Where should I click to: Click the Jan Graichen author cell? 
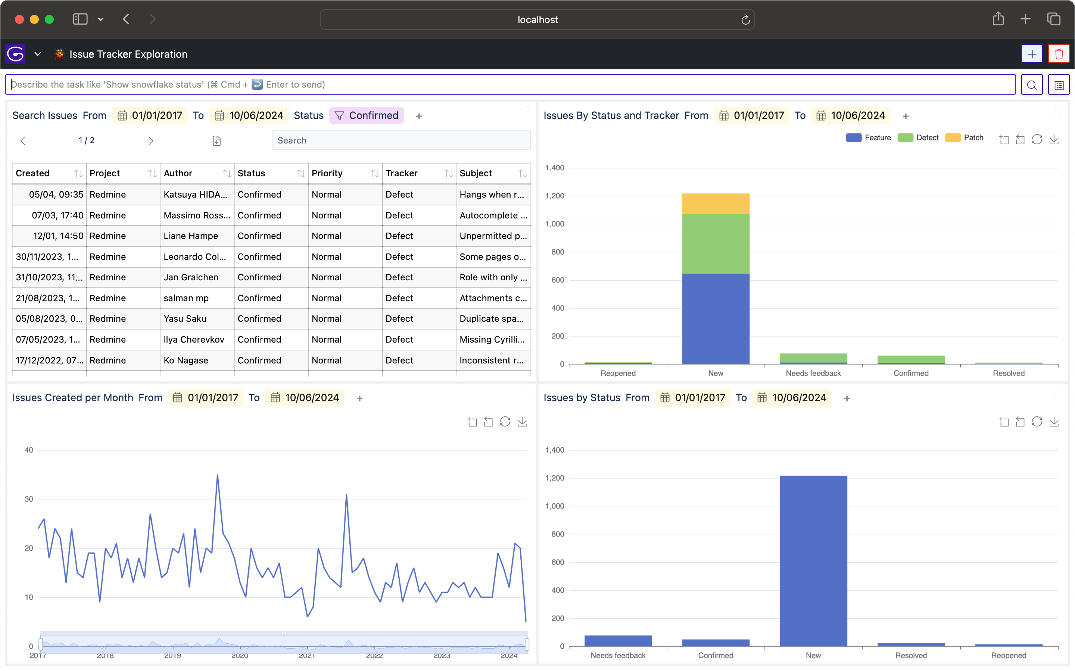[198, 277]
